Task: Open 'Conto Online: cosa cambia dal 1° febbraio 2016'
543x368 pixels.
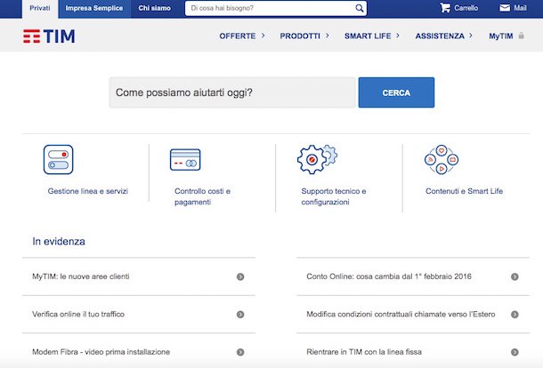Action: click(x=389, y=276)
